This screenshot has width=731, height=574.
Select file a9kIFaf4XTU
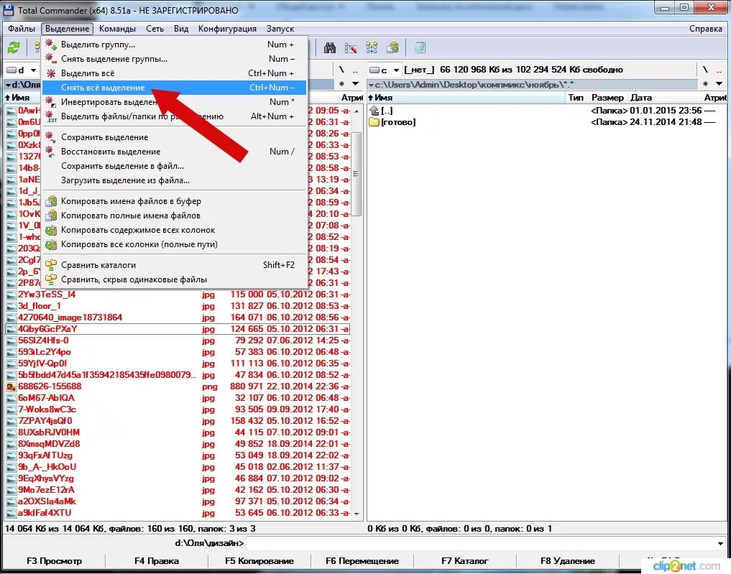[x=178, y=513]
